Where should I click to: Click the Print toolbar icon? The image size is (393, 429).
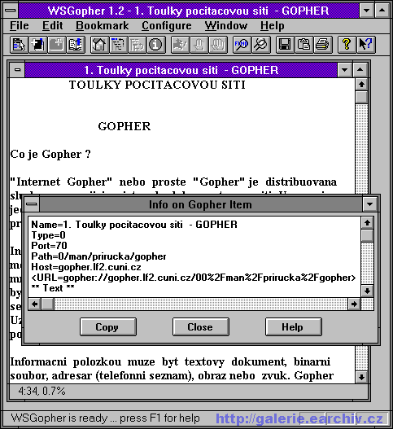(322, 45)
